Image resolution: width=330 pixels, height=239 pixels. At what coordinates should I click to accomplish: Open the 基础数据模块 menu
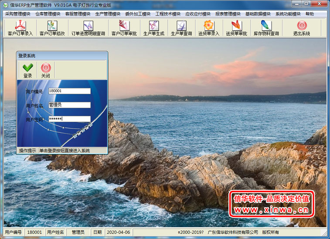[x=258, y=14]
